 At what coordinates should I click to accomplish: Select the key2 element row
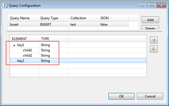coord(78,61)
